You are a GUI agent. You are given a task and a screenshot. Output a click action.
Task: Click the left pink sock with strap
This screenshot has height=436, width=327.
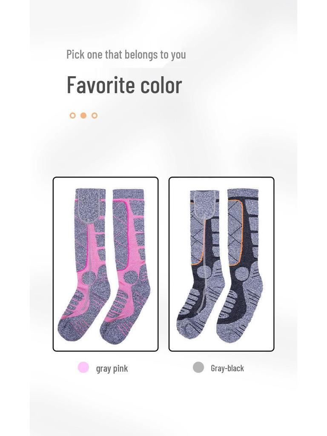click(x=84, y=265)
